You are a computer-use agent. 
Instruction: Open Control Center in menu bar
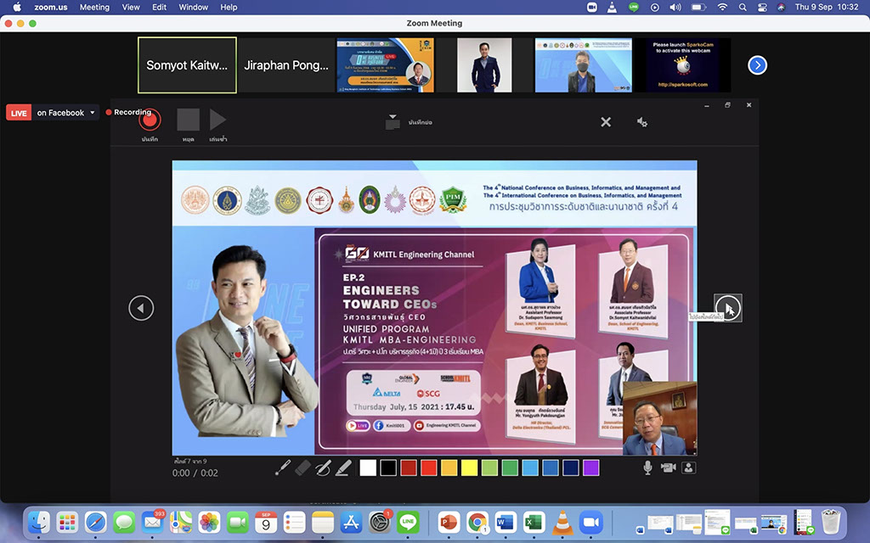tap(762, 7)
